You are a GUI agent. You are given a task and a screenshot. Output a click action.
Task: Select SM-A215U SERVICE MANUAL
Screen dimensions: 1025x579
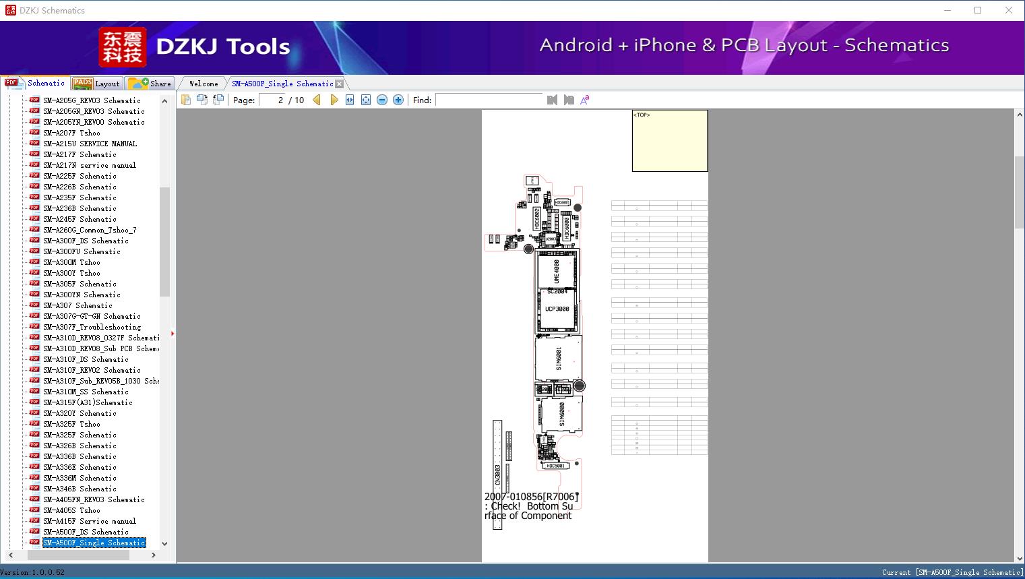[x=90, y=144]
